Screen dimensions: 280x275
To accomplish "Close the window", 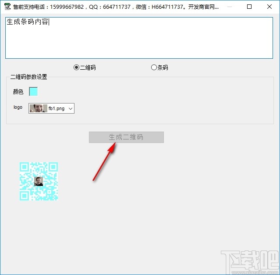I will click(x=269, y=7).
